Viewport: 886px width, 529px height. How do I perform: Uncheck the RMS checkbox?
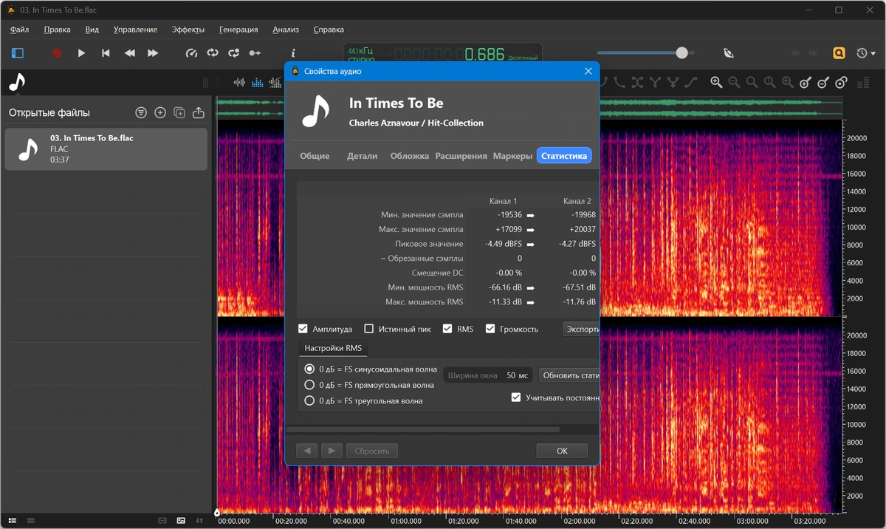447,329
